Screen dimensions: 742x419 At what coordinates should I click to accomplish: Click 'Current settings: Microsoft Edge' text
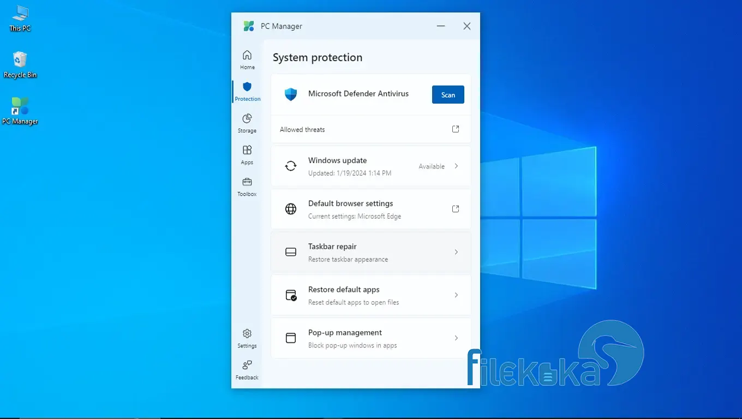(355, 217)
